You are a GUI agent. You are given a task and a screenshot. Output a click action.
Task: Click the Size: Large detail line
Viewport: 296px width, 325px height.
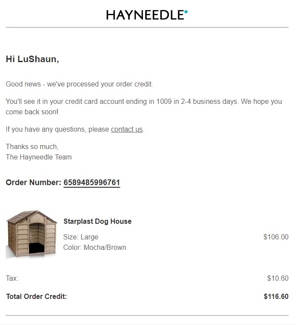(x=81, y=237)
